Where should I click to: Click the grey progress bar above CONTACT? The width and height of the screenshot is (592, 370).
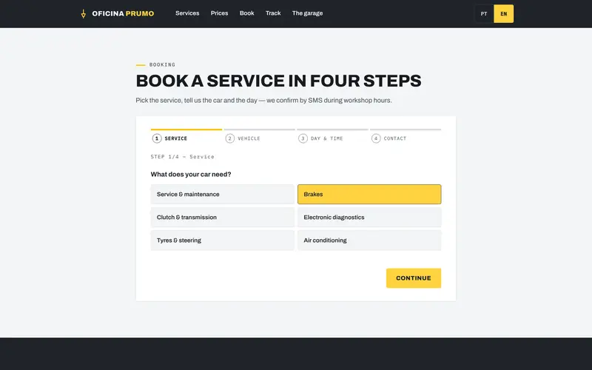pos(406,129)
